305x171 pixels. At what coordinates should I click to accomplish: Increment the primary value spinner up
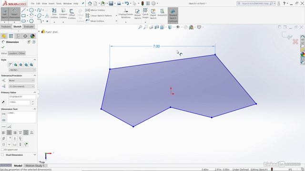click(33, 101)
